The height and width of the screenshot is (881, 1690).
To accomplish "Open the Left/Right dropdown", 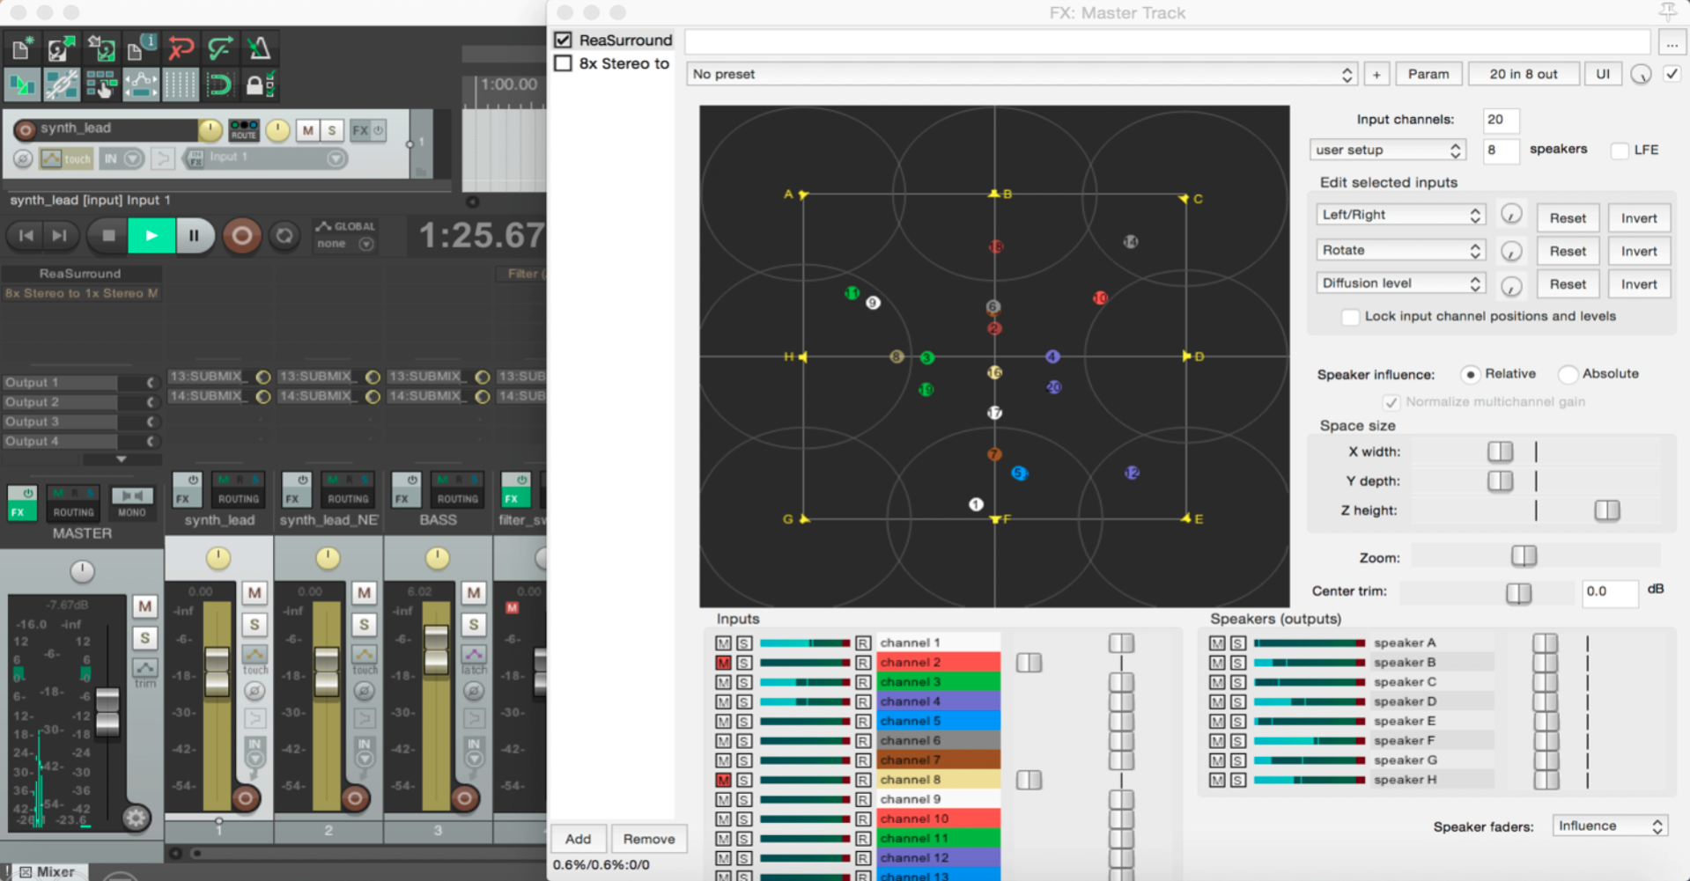I will (x=1401, y=215).
